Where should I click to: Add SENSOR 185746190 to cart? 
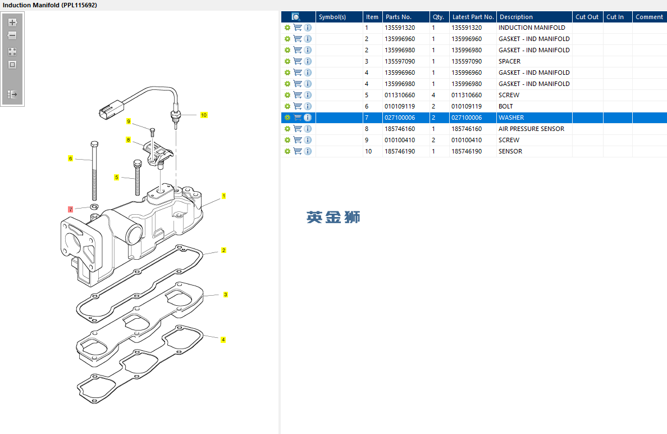298,151
